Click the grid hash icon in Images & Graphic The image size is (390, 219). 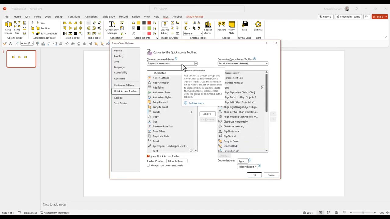pyautogui.click(x=172, y=33)
